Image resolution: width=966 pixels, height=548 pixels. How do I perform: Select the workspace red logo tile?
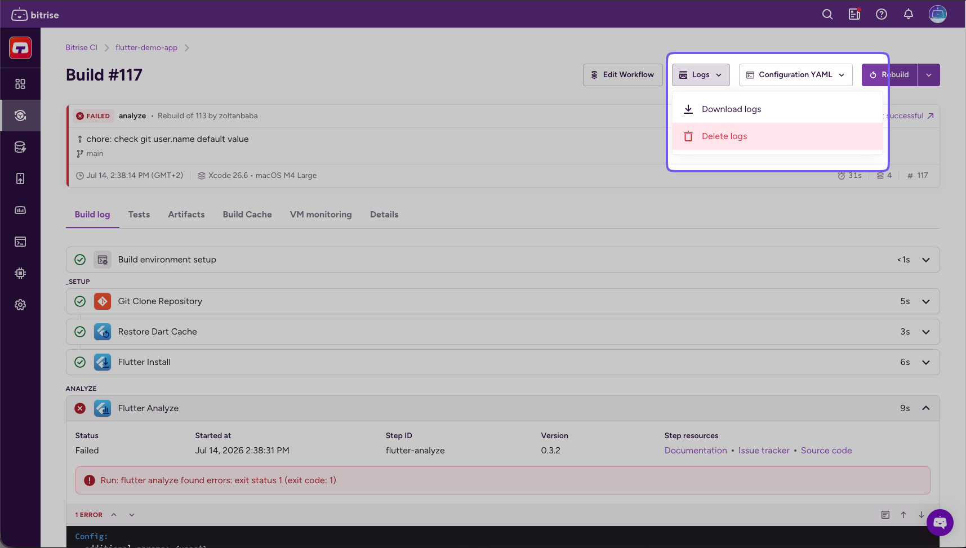point(20,48)
